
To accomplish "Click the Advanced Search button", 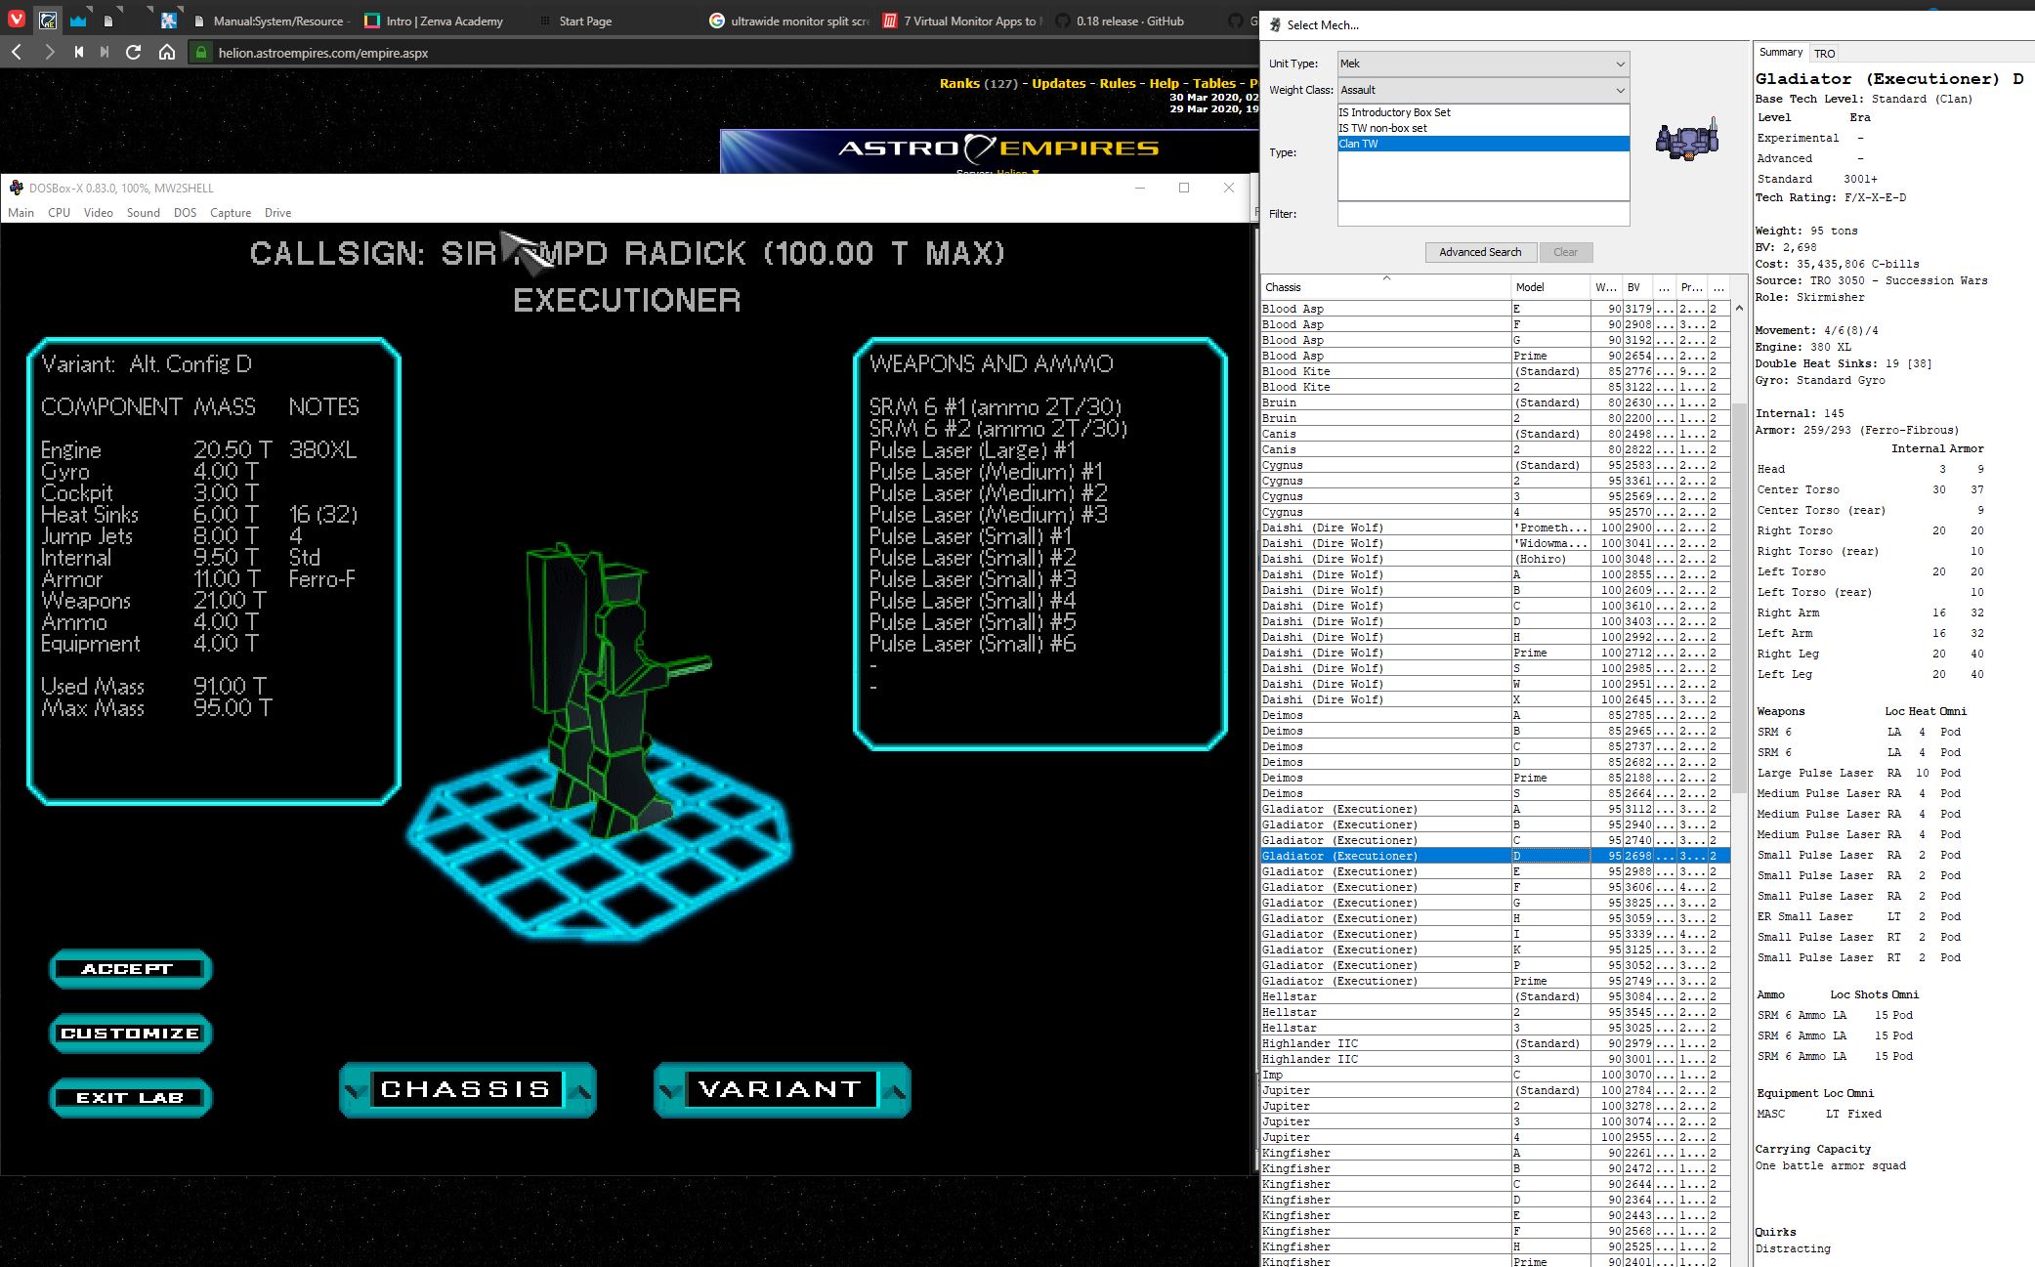I will (1479, 252).
